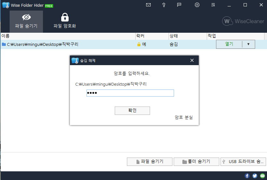Click the green FREE badge
Image resolution: width=267 pixels, height=180 pixels.
coord(49,6)
